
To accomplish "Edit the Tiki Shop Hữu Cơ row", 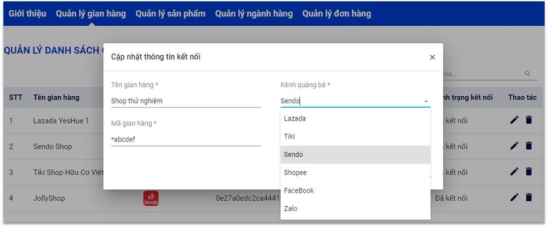I will coord(514,171).
